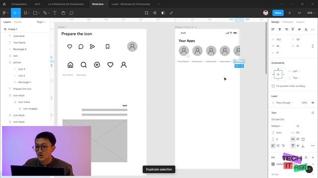Open text type details ellipsis menu
Image resolution: width=318 pixels, height=178 pixels.
[313, 146]
